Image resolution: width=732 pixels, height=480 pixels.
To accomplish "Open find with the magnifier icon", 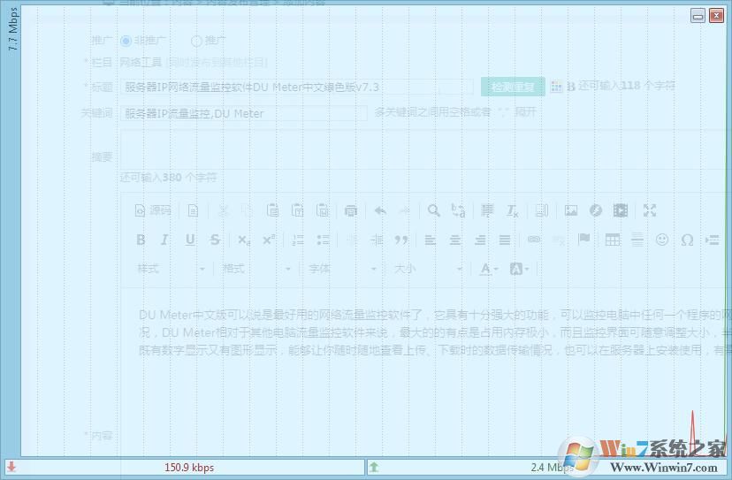I will point(434,210).
